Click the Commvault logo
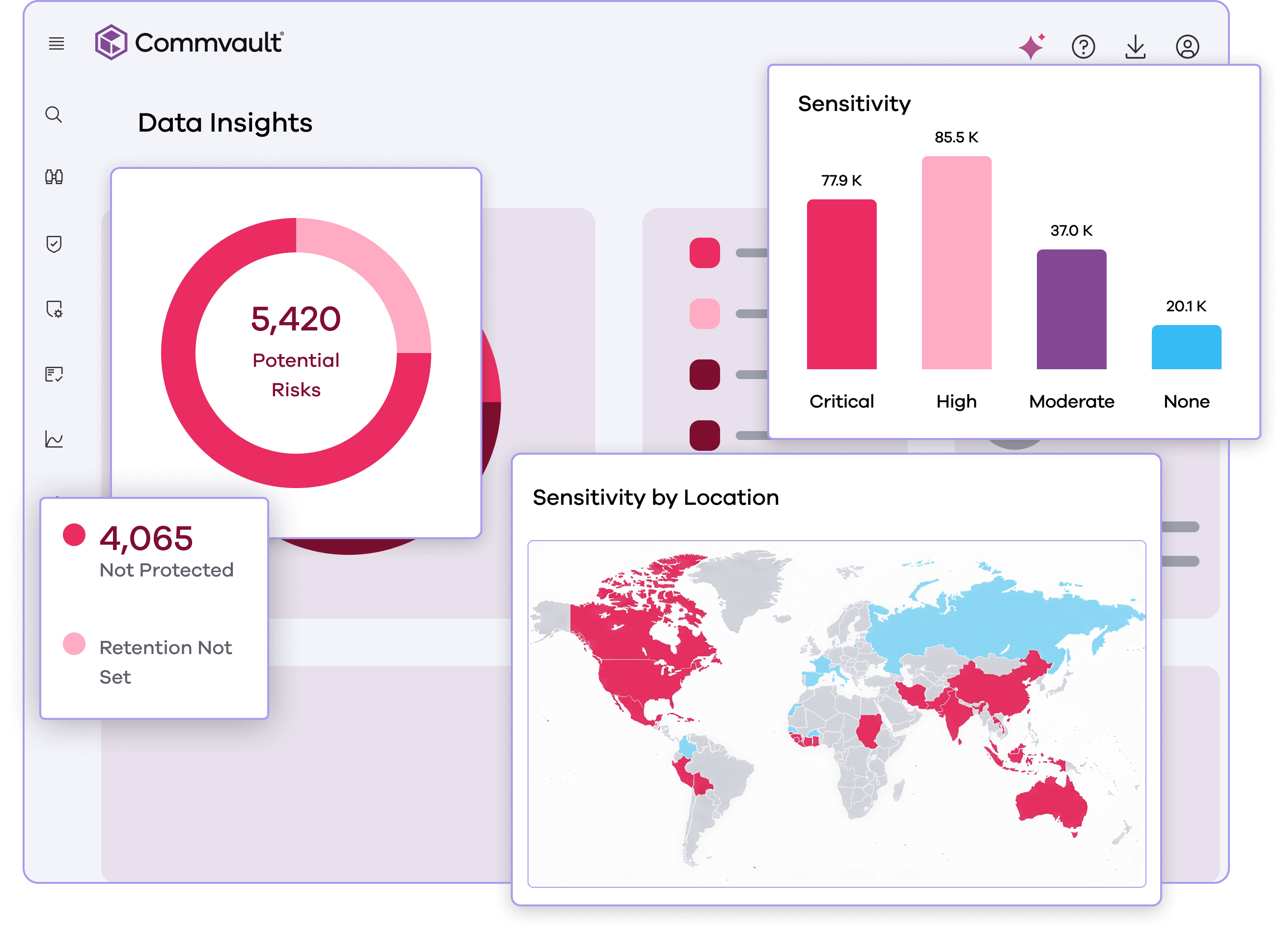This screenshot has width=1281, height=930. (189, 42)
